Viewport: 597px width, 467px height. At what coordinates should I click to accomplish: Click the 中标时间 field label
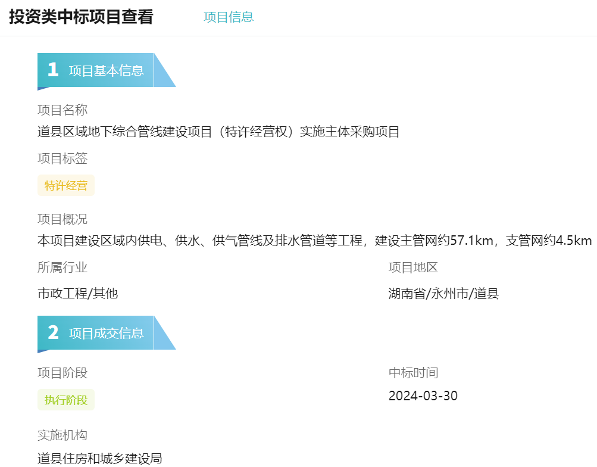pyautogui.click(x=413, y=373)
